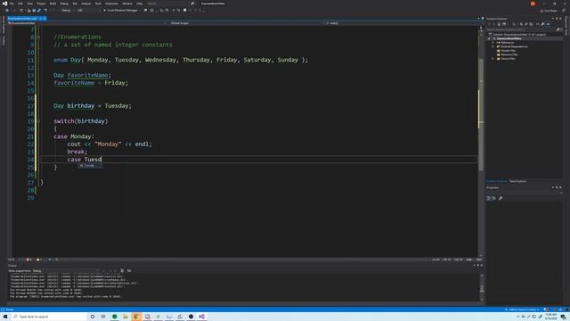Select the Solution node in Solution Explorer
Screen dimensions: 570x321
click(x=518, y=35)
